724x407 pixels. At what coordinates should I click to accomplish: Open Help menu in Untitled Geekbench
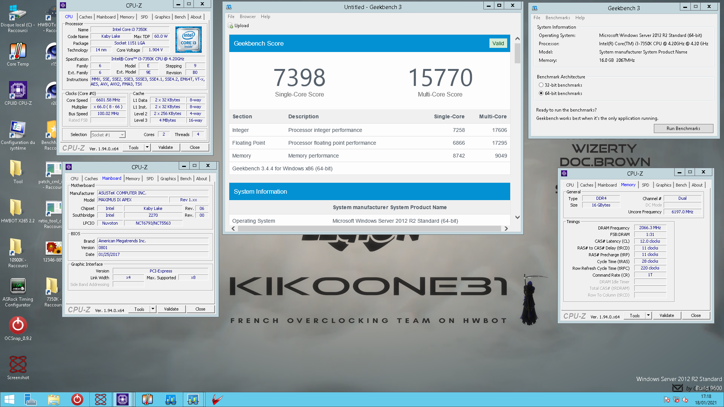point(265,17)
